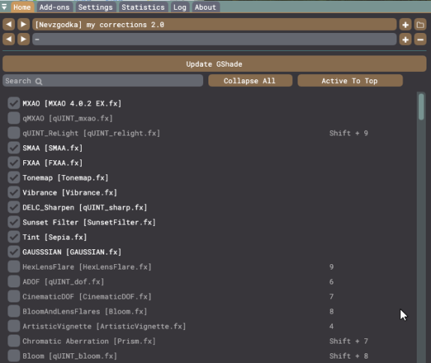Open the preset name field [Nevzgodka] my corrections 2.0
Screen dimensions: 431x363
(x=214, y=25)
